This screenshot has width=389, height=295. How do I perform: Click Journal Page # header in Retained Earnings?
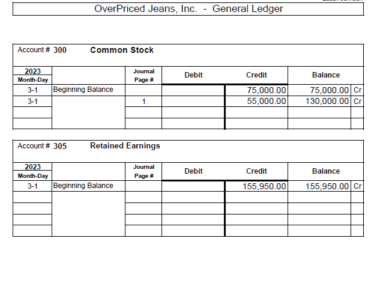click(143, 171)
